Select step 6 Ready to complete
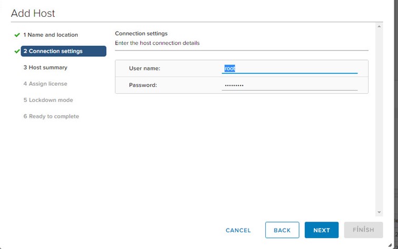Viewport: 398px width, 249px height. 51,116
